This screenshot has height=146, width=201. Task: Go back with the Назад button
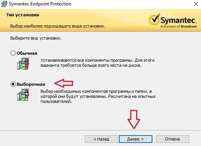pos(101,139)
